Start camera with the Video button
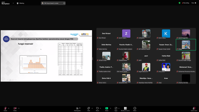199x112 pixels. click(x=15, y=109)
